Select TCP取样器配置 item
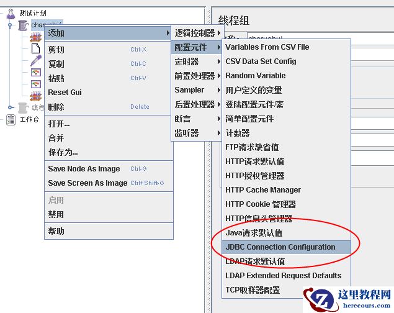This screenshot has width=394, height=313. [286, 290]
